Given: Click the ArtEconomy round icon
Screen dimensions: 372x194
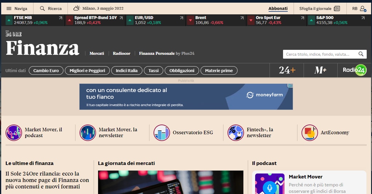Looking at the screenshot, I should click(310, 132).
